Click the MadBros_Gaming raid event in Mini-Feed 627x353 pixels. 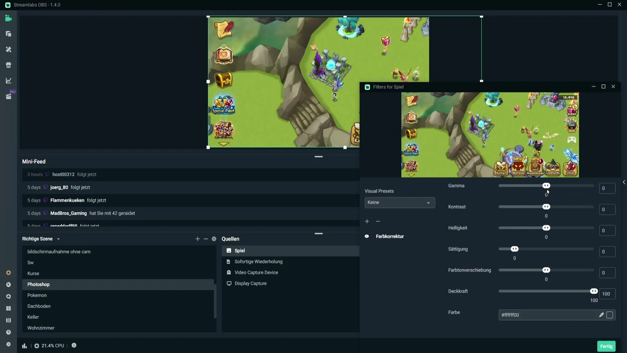(x=191, y=213)
